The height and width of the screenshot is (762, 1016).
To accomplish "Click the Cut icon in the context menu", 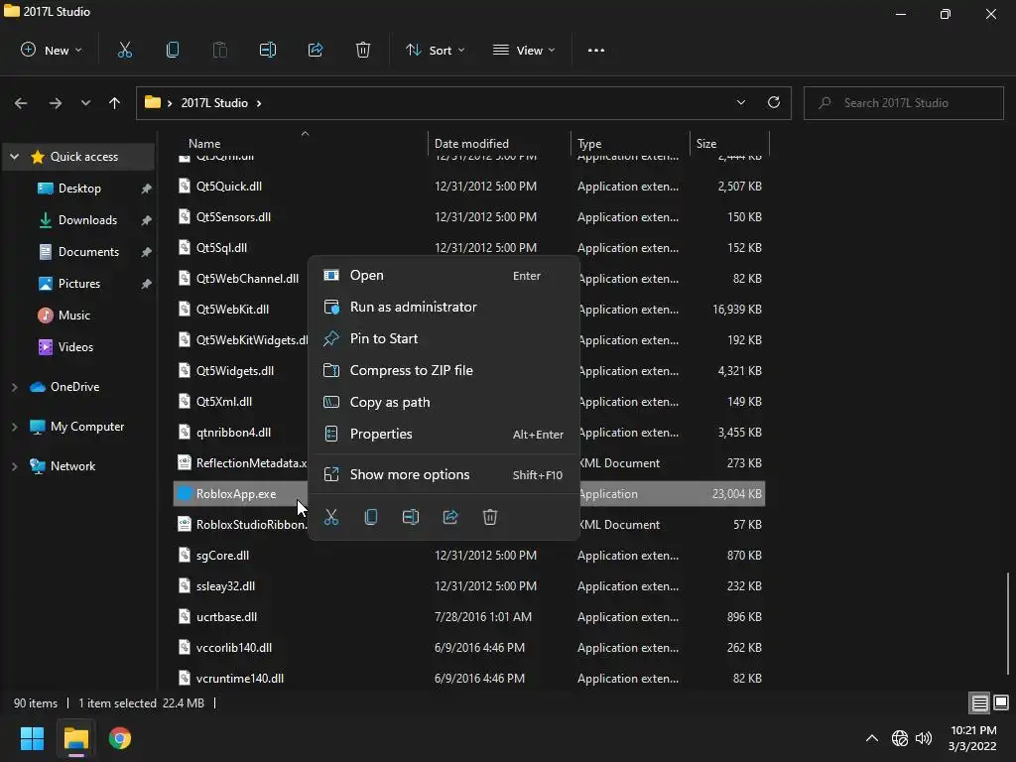I will 331,516.
